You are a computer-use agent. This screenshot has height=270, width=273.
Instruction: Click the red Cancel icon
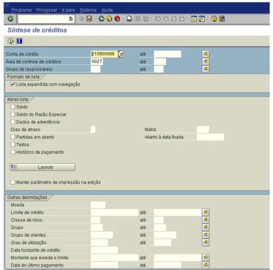(117, 19)
